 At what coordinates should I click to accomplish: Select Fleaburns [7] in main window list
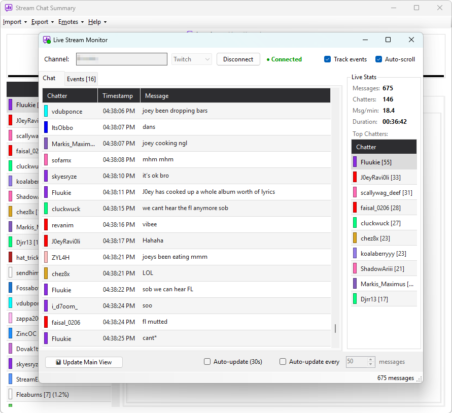pos(59,395)
